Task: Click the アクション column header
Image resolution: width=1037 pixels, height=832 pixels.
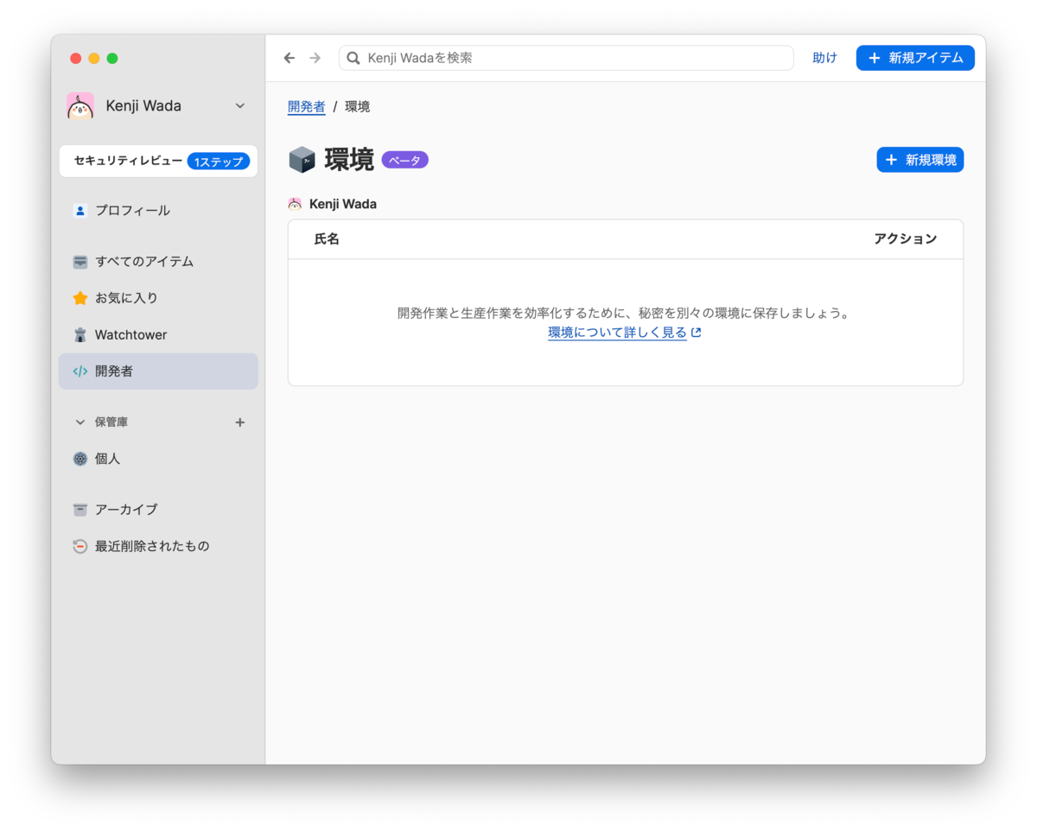Action: tap(905, 239)
